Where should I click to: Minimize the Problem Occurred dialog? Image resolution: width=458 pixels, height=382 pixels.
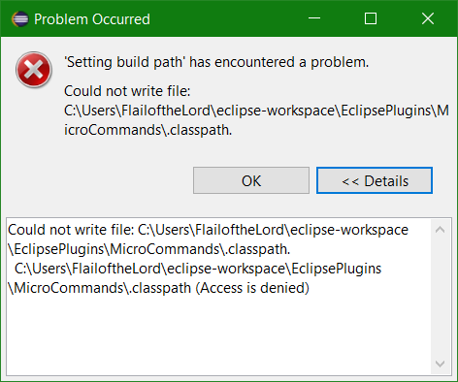point(314,18)
